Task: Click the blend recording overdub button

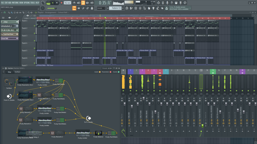Action: pyautogui.click(x=87, y=3)
